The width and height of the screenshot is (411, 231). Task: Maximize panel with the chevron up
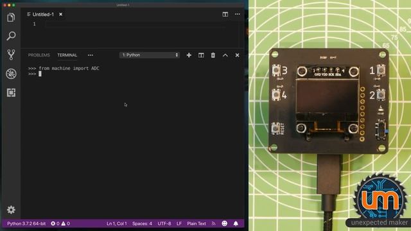[225, 55]
